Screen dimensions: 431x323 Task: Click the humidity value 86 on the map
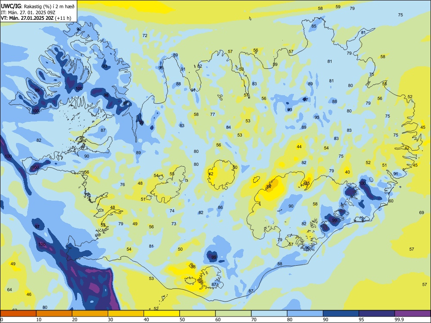pyautogui.click(x=220, y=208)
